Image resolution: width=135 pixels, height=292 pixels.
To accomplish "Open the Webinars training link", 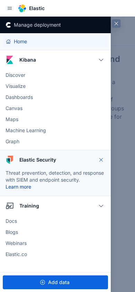I will click(16, 243).
